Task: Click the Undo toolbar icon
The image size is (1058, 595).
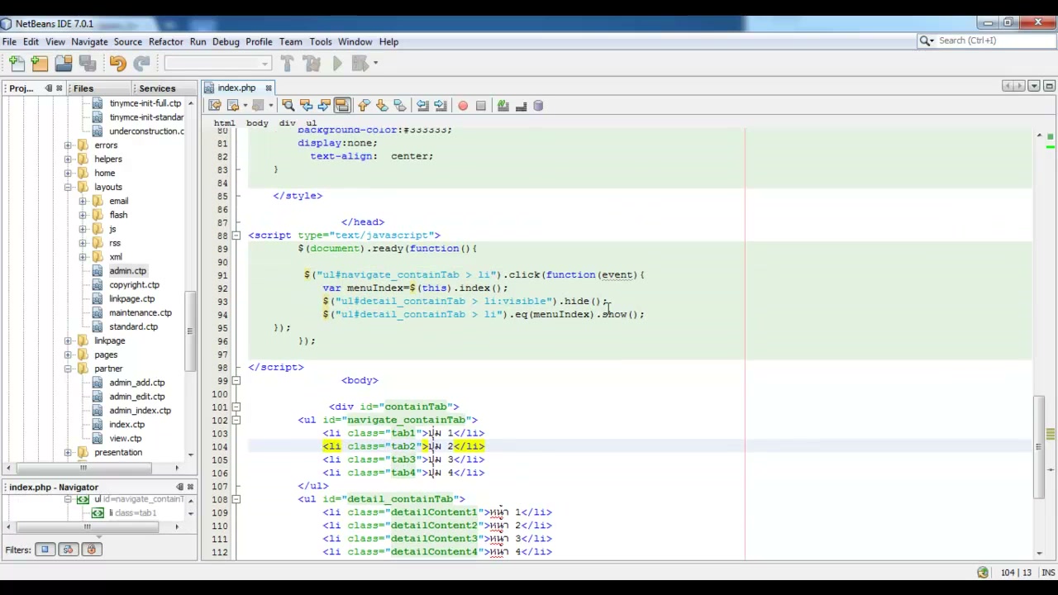Action: (x=117, y=63)
